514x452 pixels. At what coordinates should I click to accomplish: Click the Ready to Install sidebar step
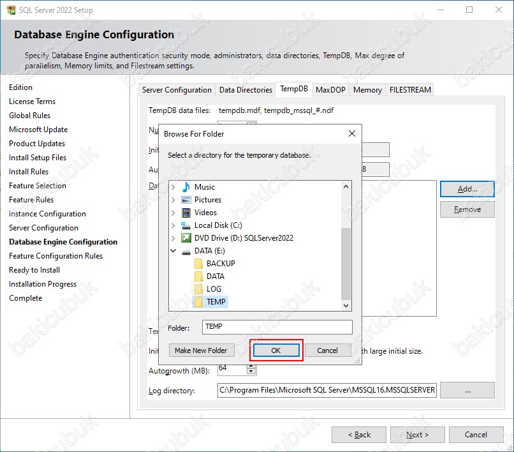(34, 270)
